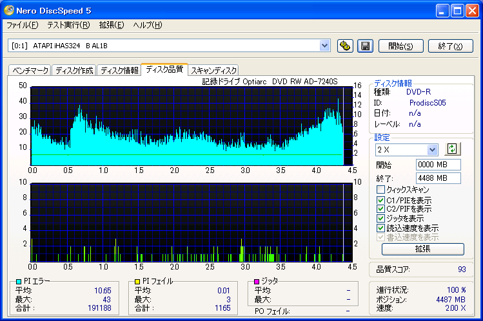This screenshot has width=483, height=321.
Task: Open the 2 X speed dropdown
Action: pyautogui.click(x=432, y=150)
